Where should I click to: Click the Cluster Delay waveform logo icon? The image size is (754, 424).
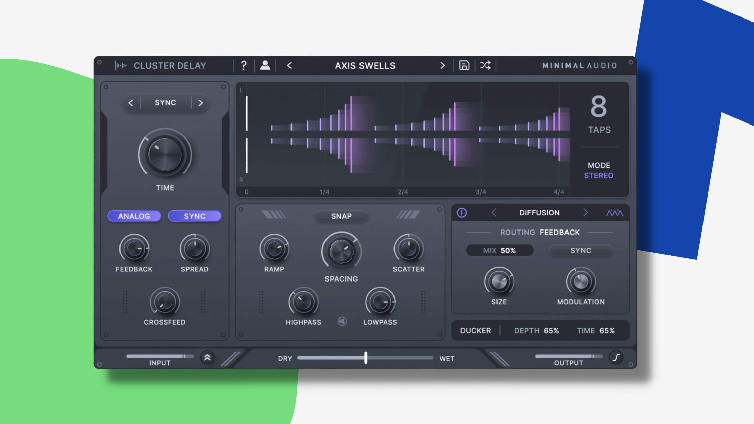[121, 65]
